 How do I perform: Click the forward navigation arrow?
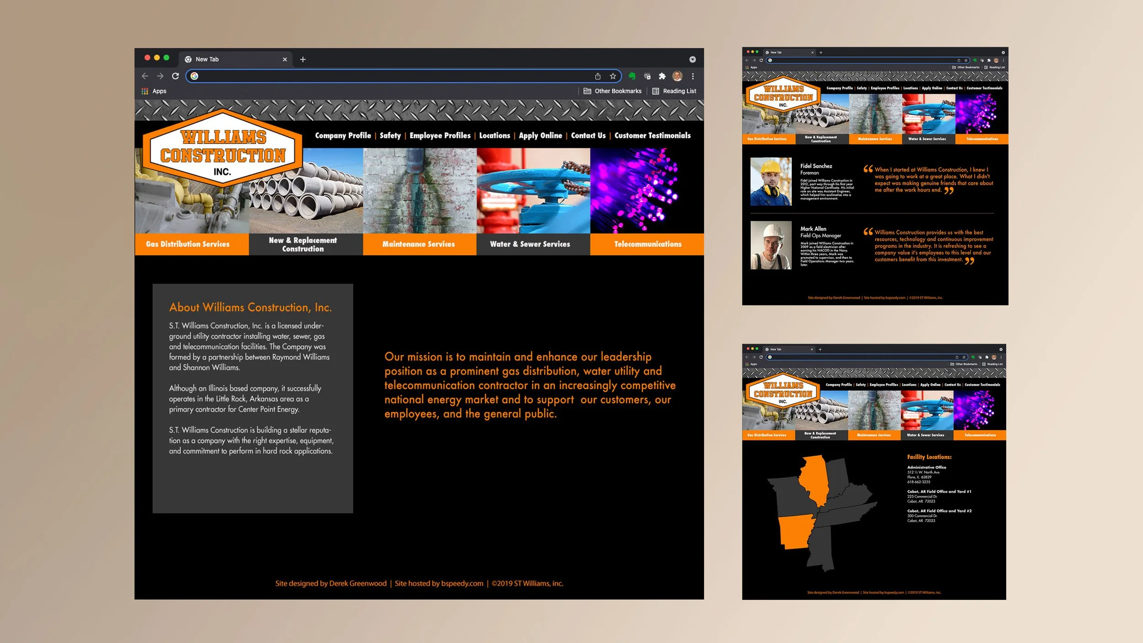coord(160,76)
